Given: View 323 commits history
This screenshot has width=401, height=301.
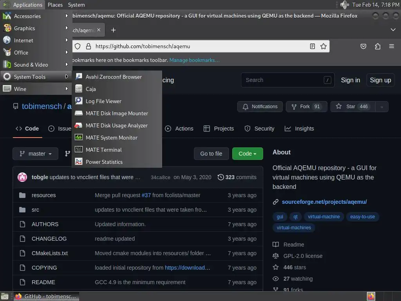Looking at the screenshot, I should (237, 177).
